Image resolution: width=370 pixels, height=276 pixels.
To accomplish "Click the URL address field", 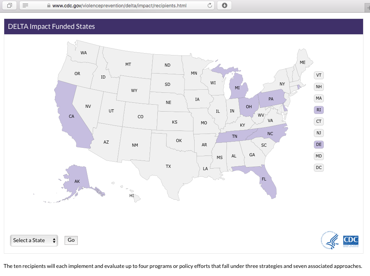I will tap(127, 6).
